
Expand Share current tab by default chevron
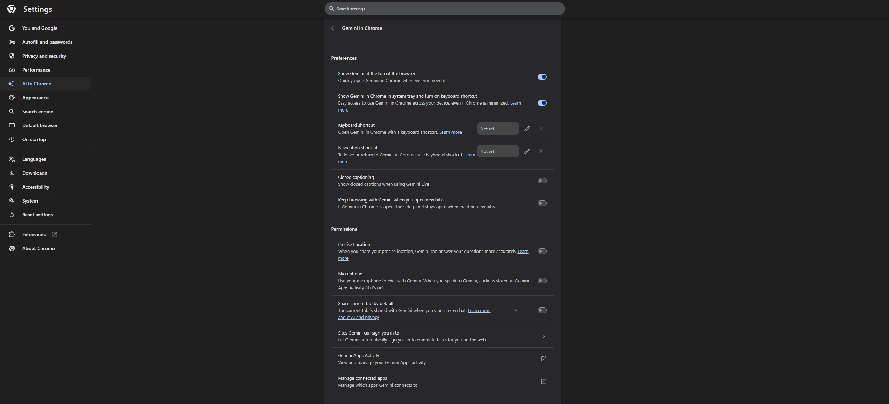coord(516,310)
